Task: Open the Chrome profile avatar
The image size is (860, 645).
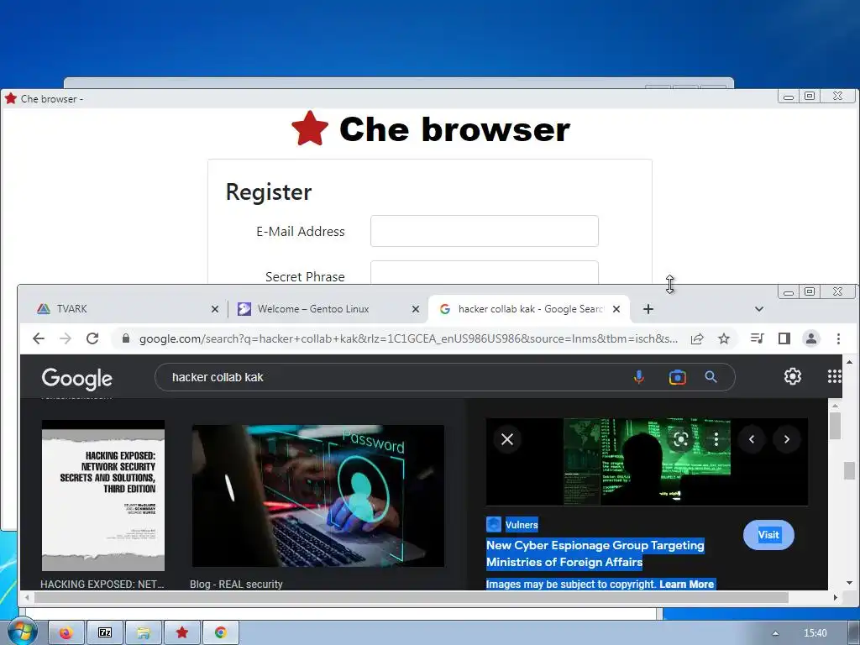Action: point(811,338)
